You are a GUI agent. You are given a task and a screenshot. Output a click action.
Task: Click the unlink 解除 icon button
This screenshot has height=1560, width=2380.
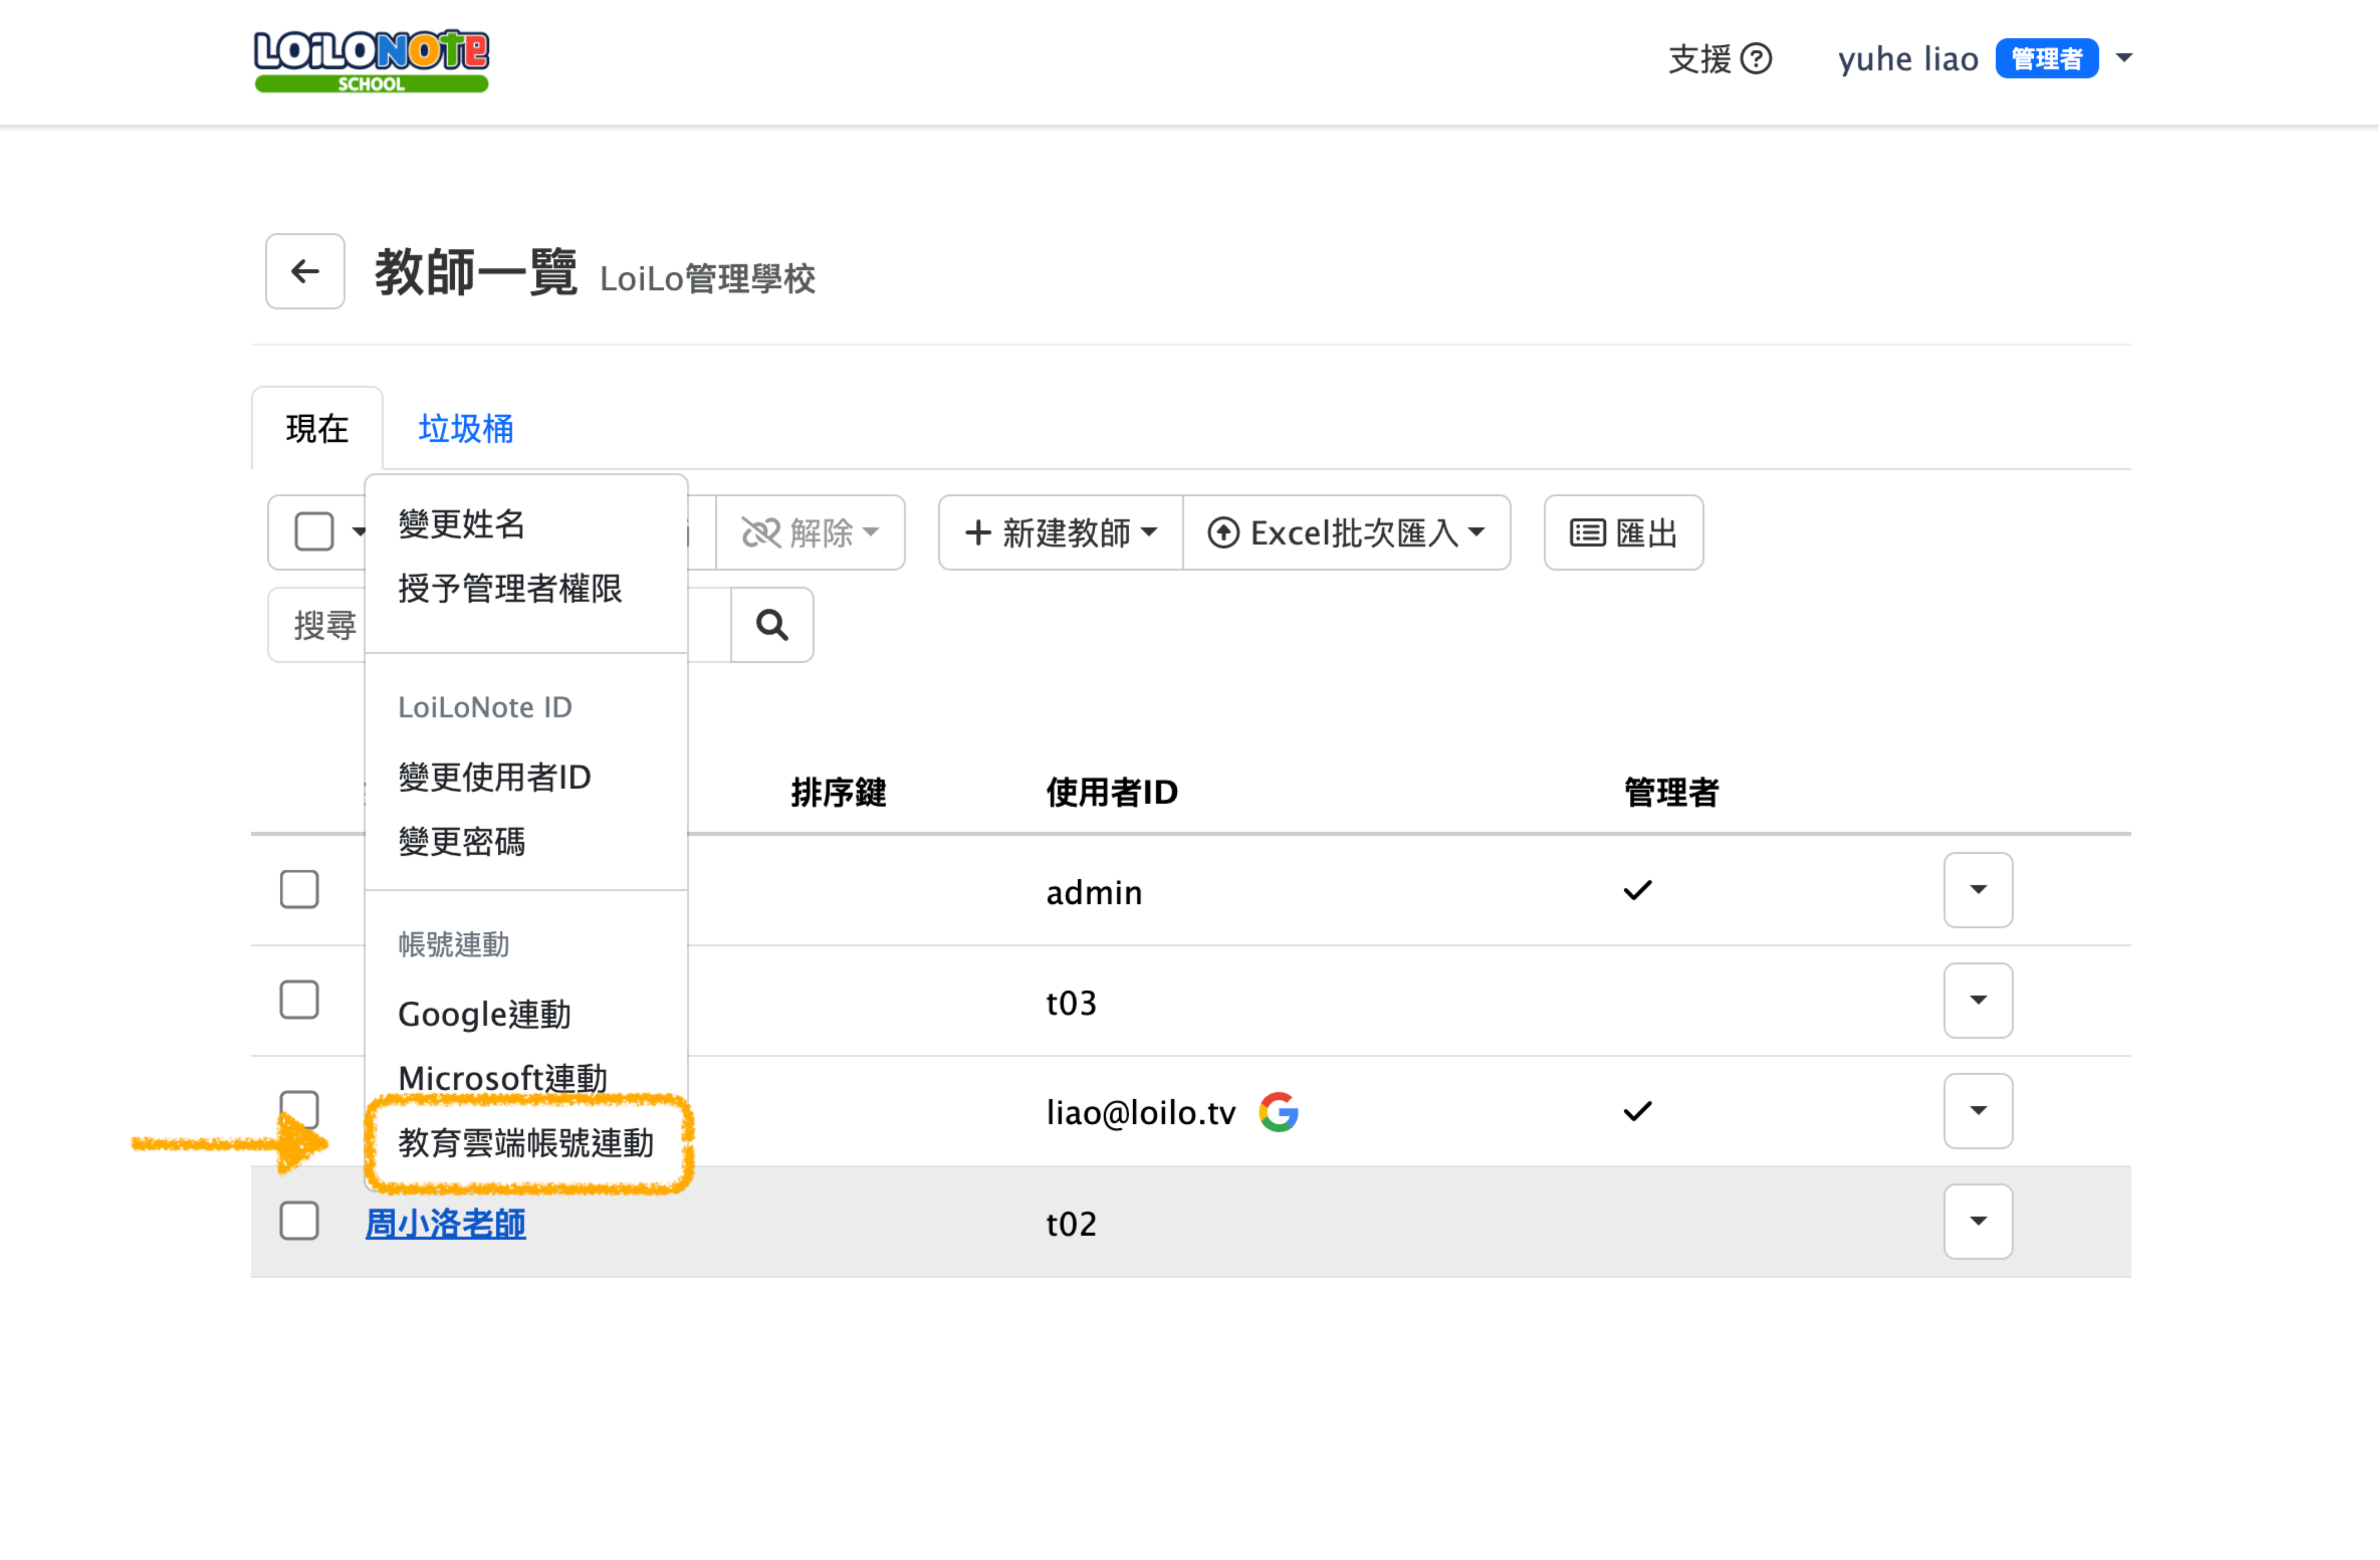[761, 533]
